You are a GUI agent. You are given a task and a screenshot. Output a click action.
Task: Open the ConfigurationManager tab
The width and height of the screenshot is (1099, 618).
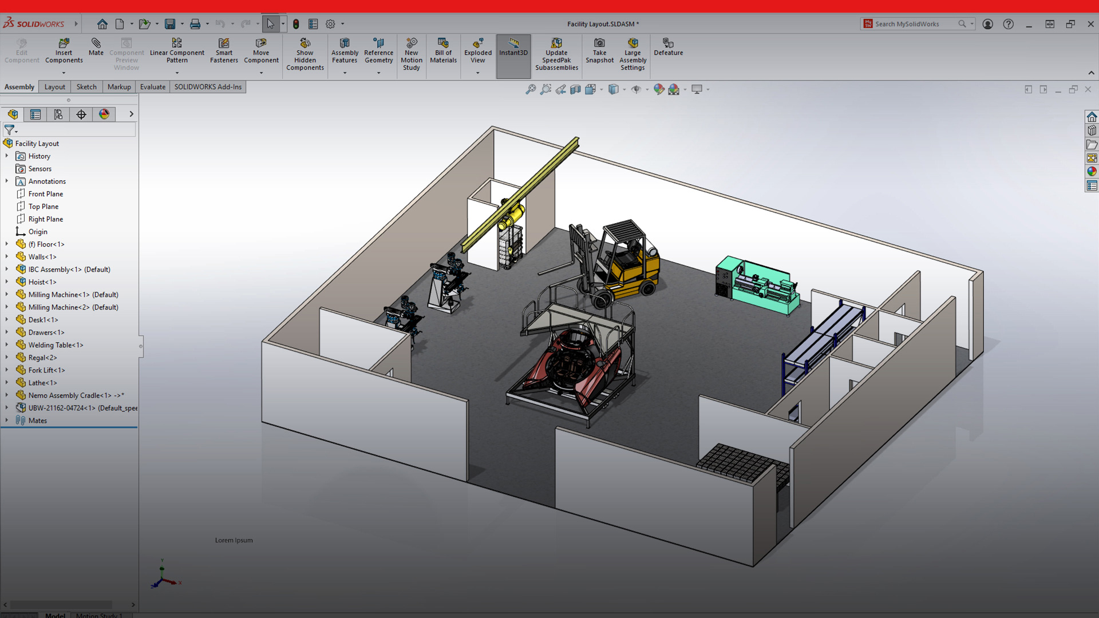click(58, 114)
